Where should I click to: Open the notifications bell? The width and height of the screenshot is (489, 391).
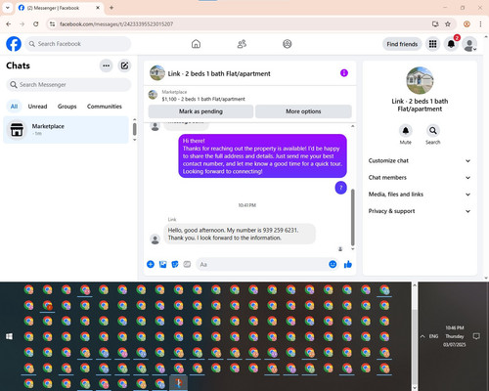(451, 44)
